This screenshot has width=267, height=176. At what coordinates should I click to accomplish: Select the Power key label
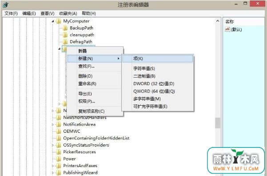click(69, 159)
